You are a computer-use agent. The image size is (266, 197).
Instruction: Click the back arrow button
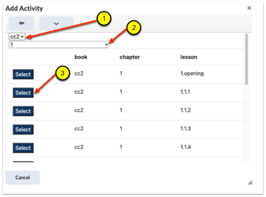21,23
